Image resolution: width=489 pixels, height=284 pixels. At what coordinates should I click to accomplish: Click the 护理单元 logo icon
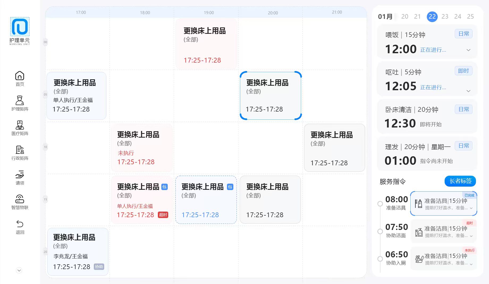tap(20, 27)
